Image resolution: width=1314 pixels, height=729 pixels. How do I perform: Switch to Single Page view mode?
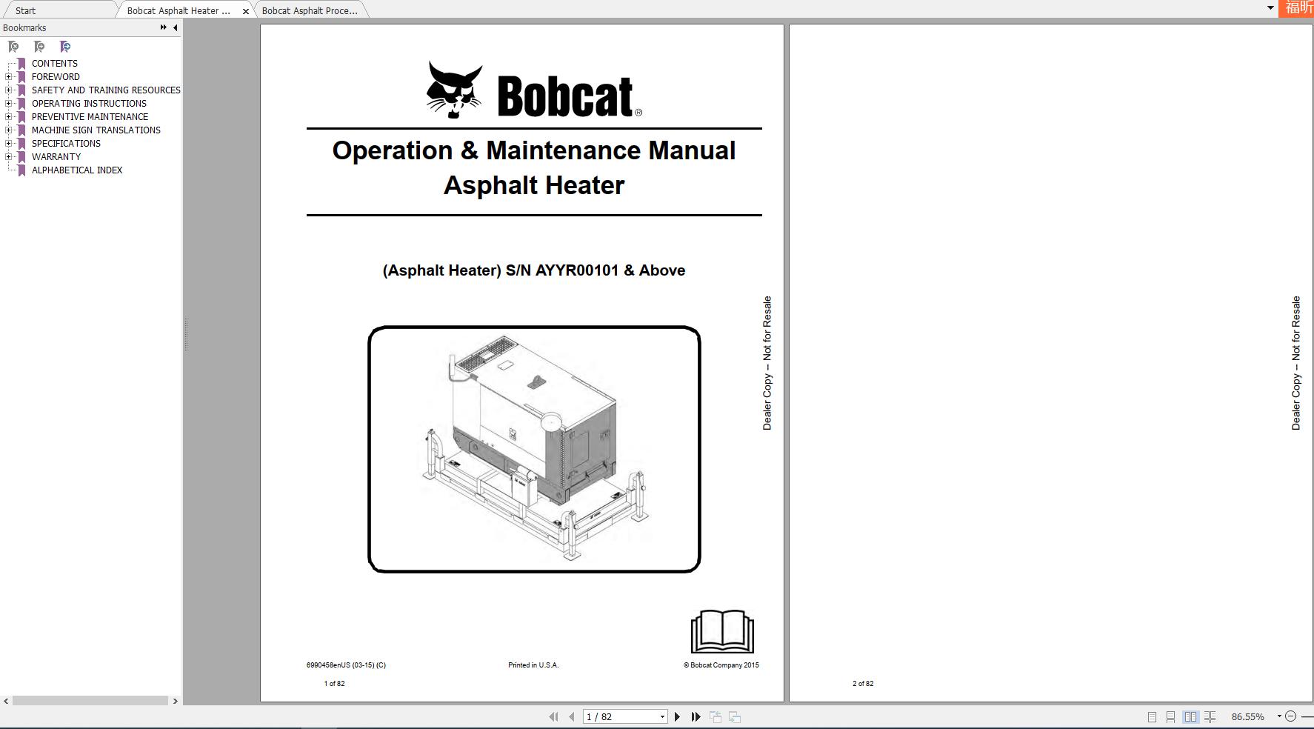1152,716
